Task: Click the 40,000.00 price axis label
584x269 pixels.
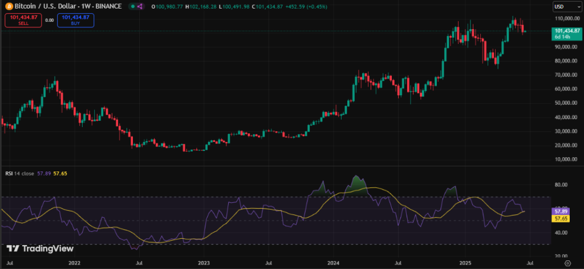Action: pyautogui.click(x=567, y=117)
